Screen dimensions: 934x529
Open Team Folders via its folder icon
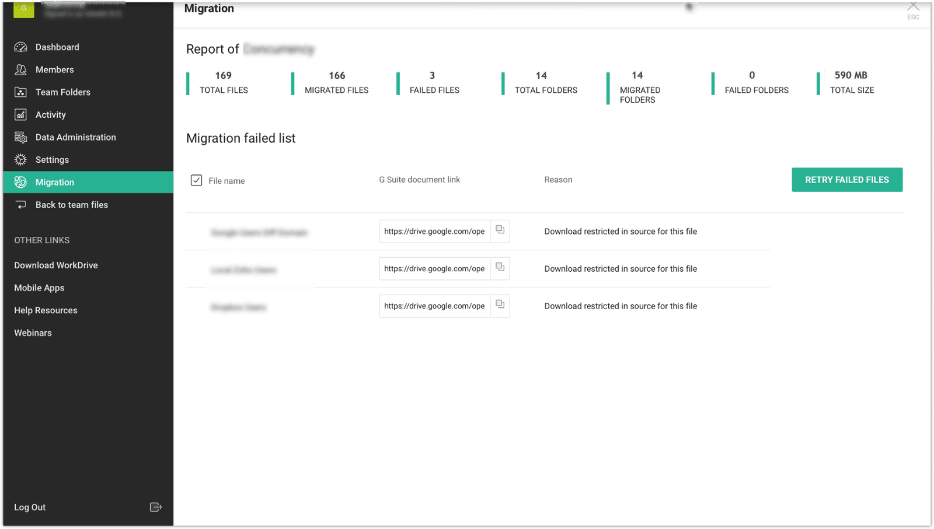20,92
